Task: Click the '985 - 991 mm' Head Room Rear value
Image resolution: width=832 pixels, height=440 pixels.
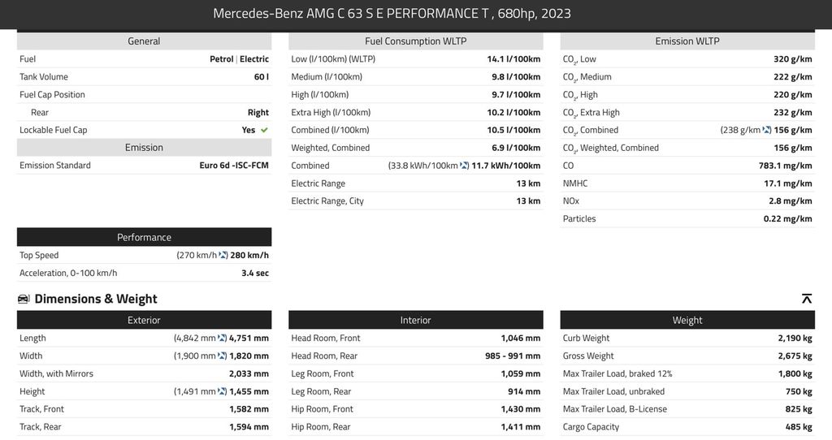Action: point(513,356)
